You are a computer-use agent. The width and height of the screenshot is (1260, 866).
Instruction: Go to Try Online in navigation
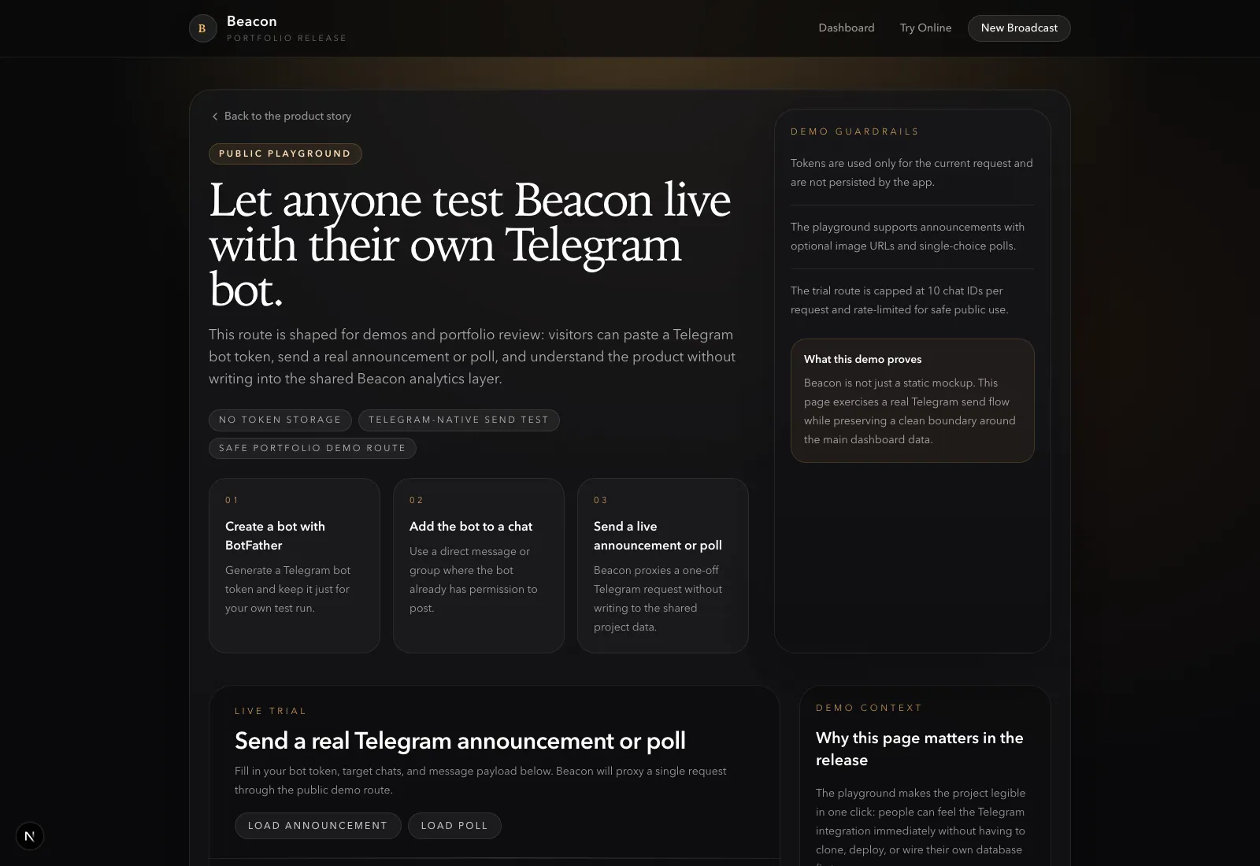[x=925, y=28]
